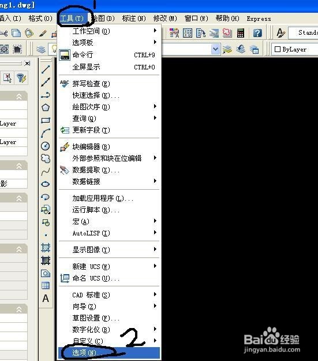The width and height of the screenshot is (318, 361).
Task: Open the QuickCalc calculator icon
Action: [x=241, y=33]
